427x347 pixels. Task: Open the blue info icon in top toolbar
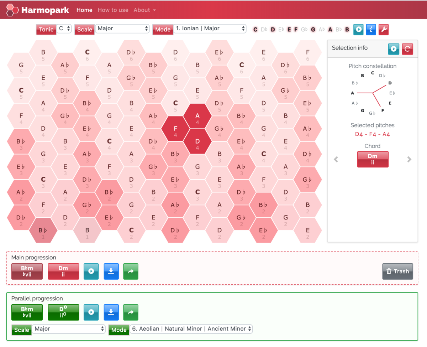tap(371, 30)
